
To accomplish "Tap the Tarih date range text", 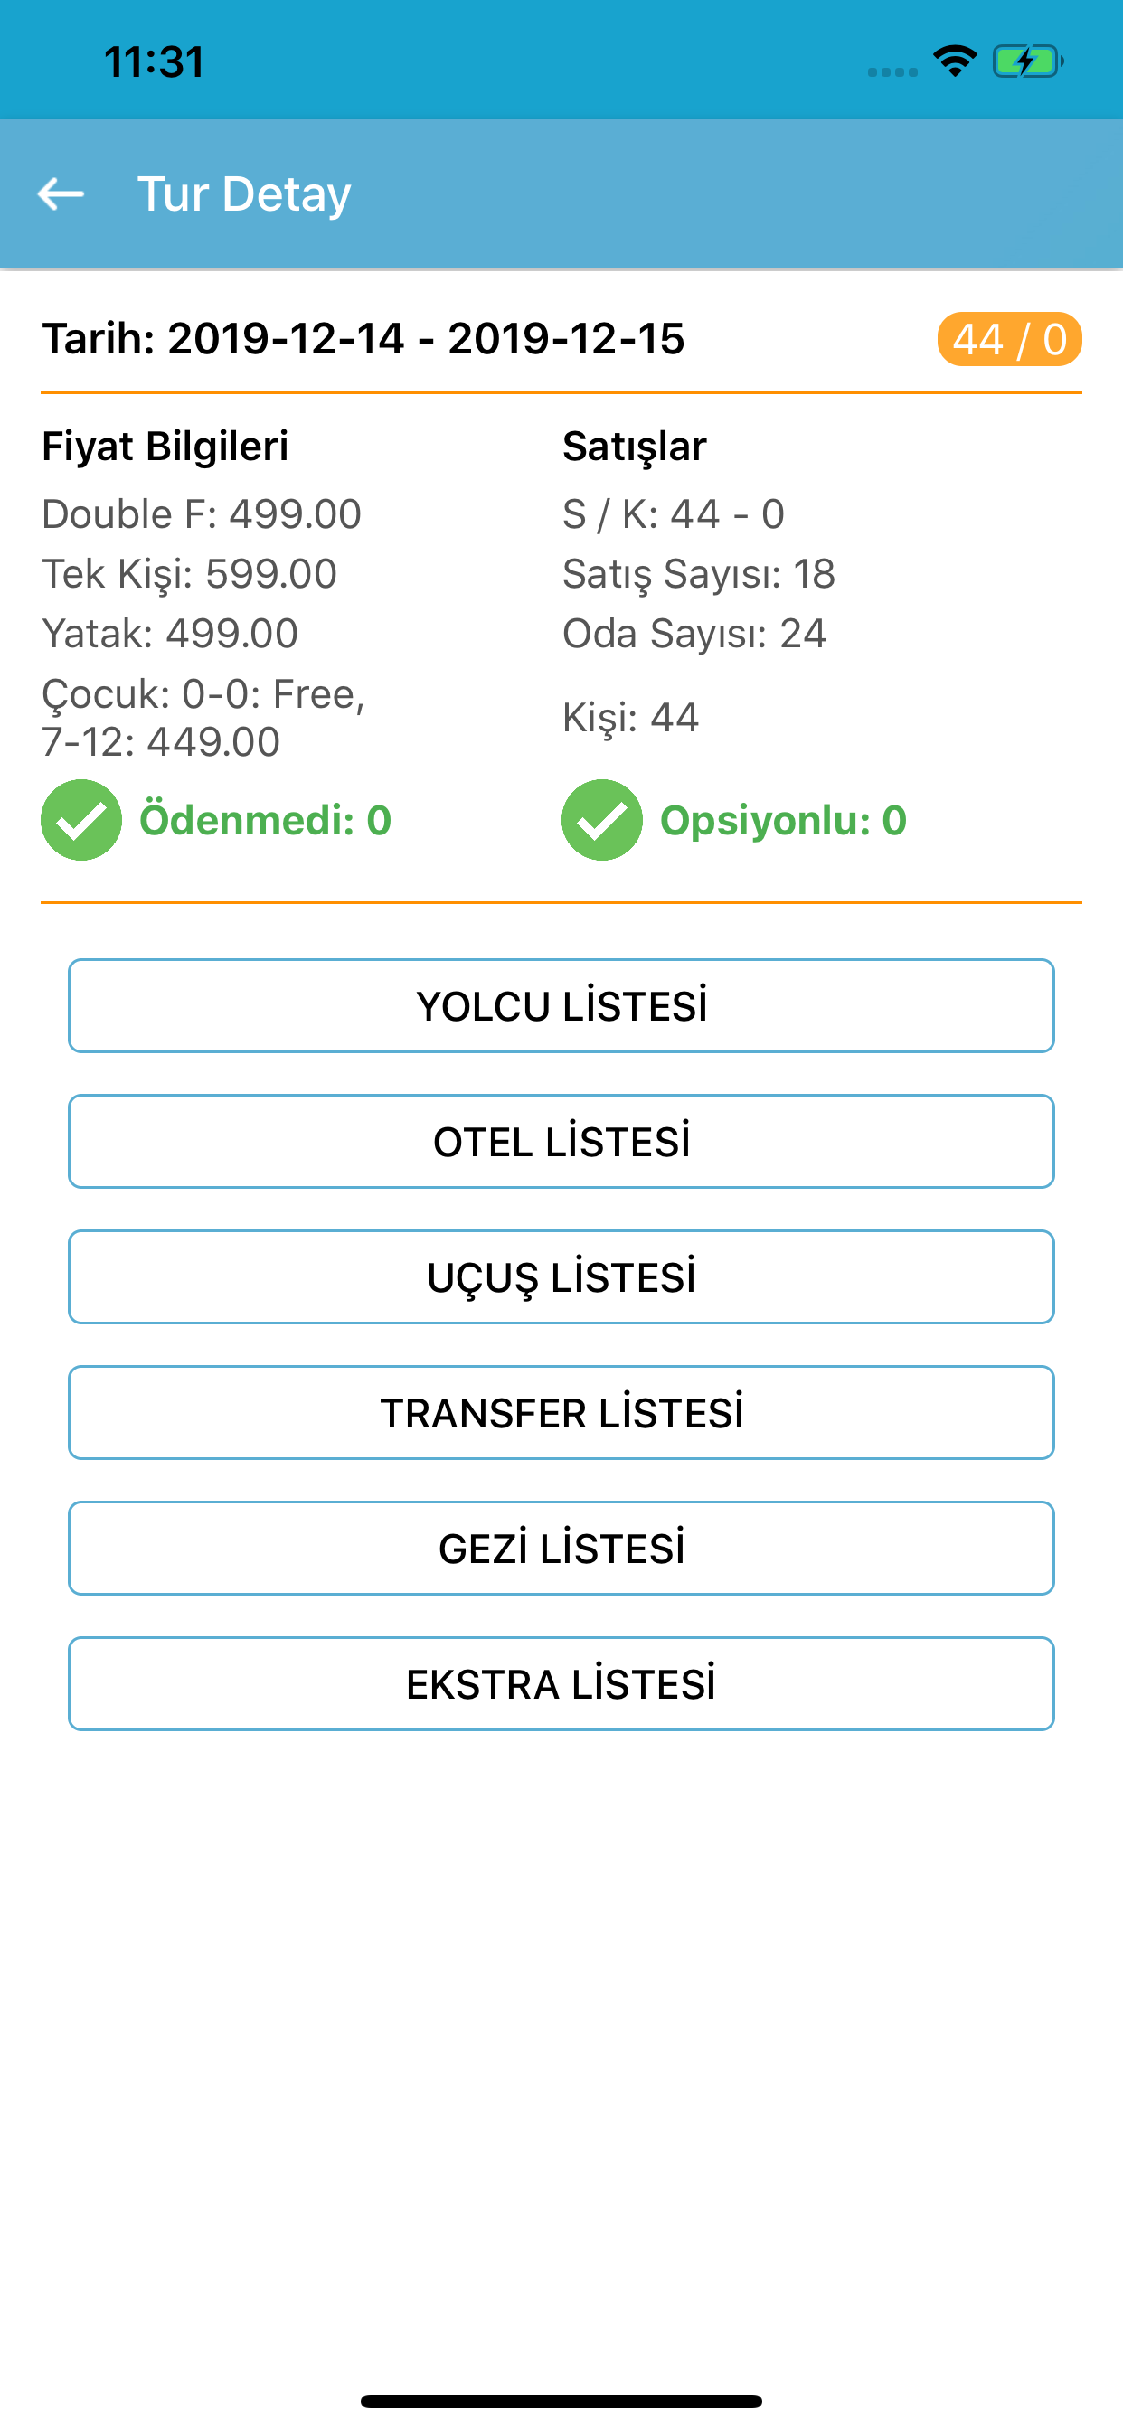I will pyautogui.click(x=363, y=339).
